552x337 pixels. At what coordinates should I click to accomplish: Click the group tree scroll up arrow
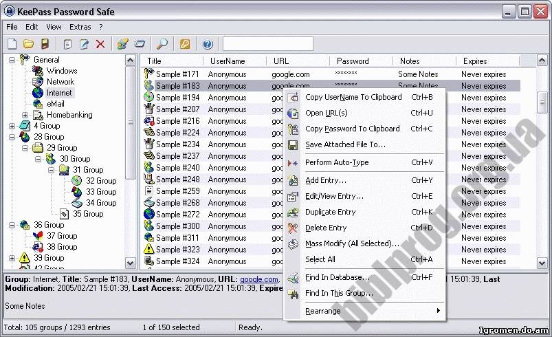tap(130, 61)
